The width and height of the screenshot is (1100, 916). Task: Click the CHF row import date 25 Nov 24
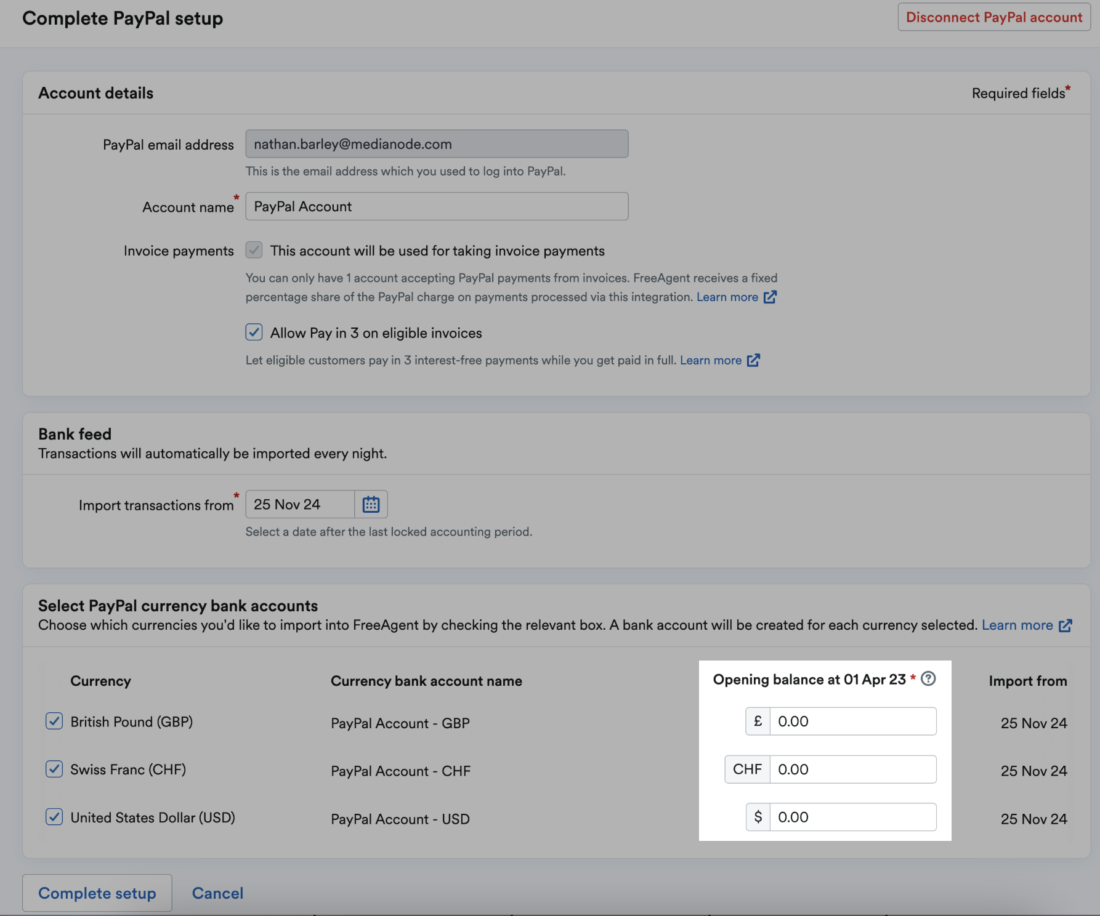[x=1033, y=771]
